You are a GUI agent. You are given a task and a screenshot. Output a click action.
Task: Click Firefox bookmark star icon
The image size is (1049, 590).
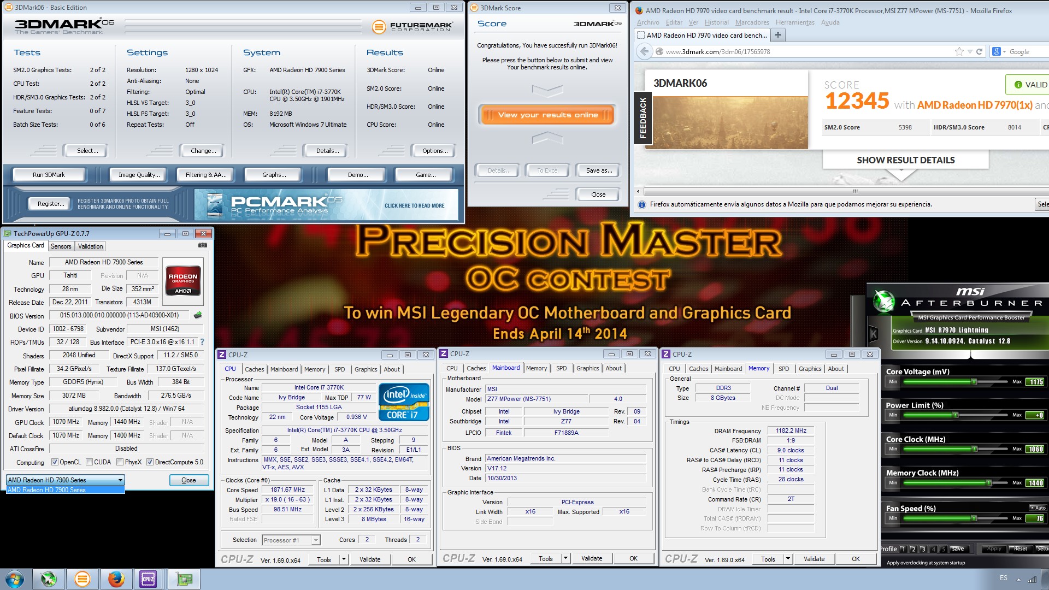959,51
